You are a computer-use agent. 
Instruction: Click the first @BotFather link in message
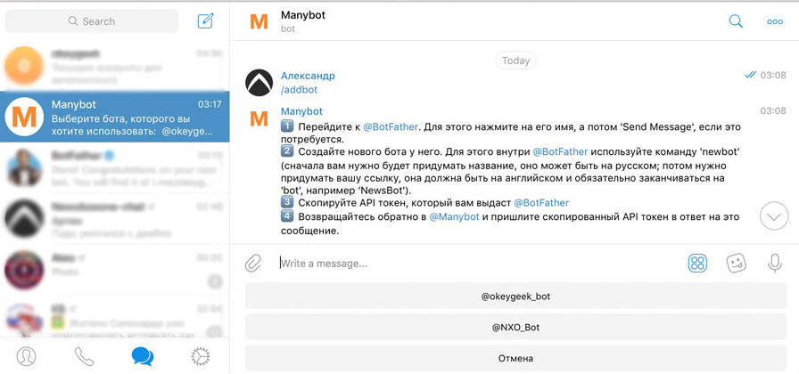tap(391, 127)
